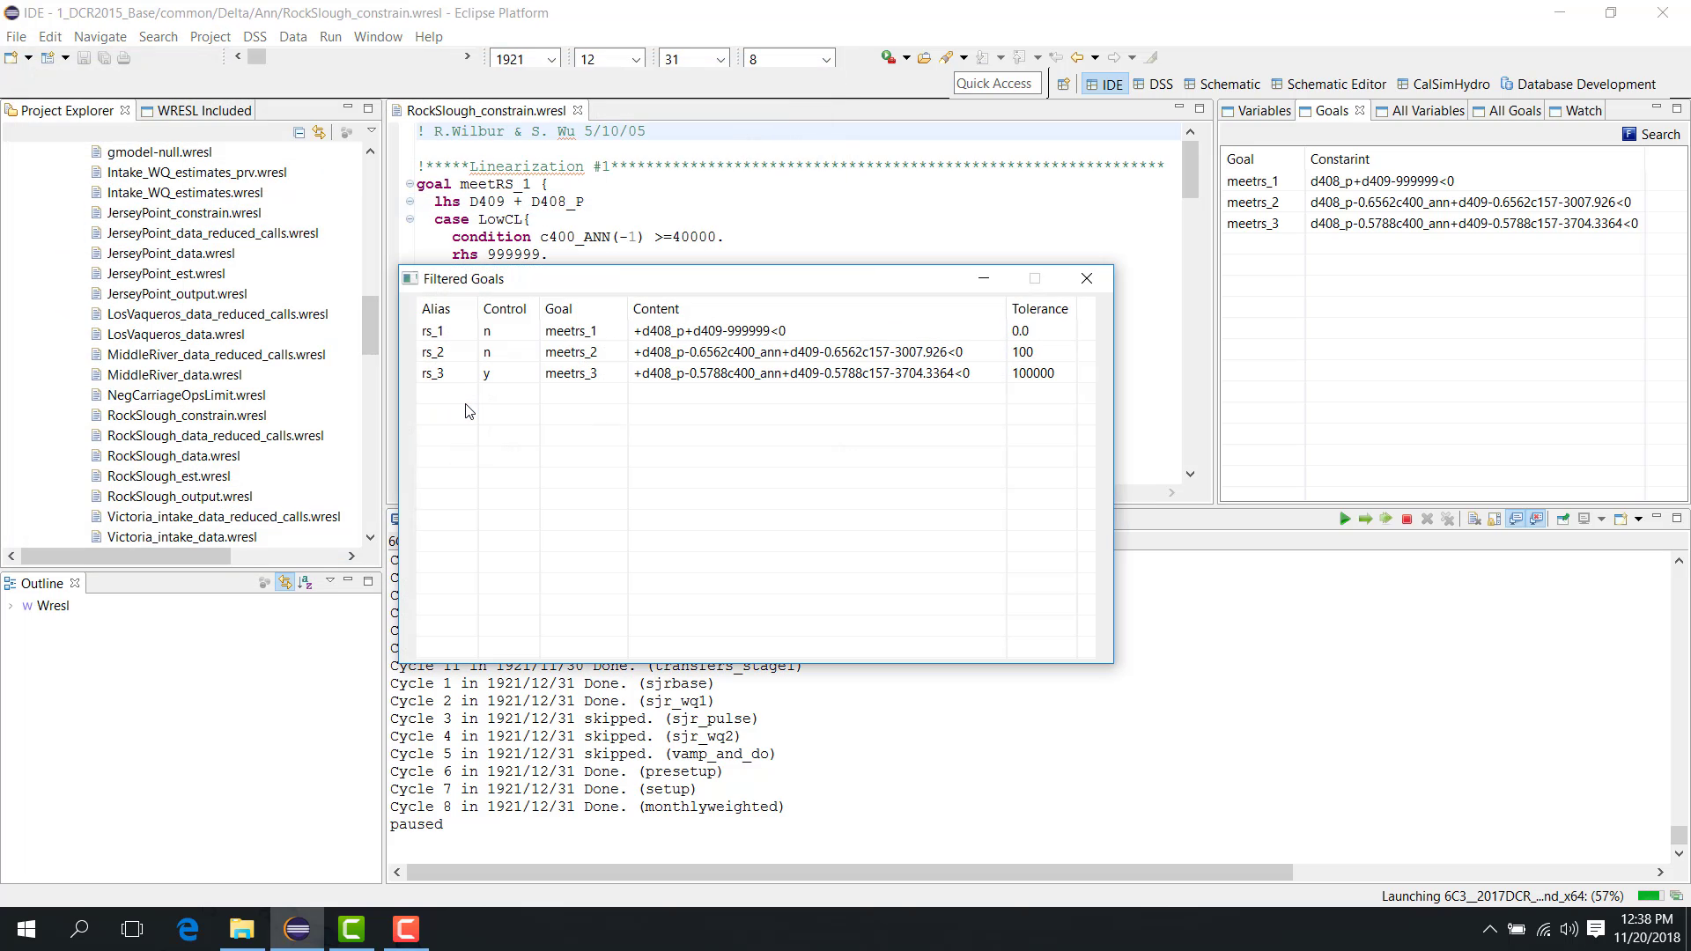
Task: Open the DSS menu
Action: [x=255, y=36]
